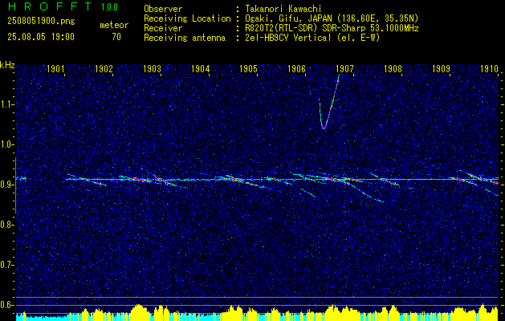Click the 1909 time marker

[x=441, y=68]
